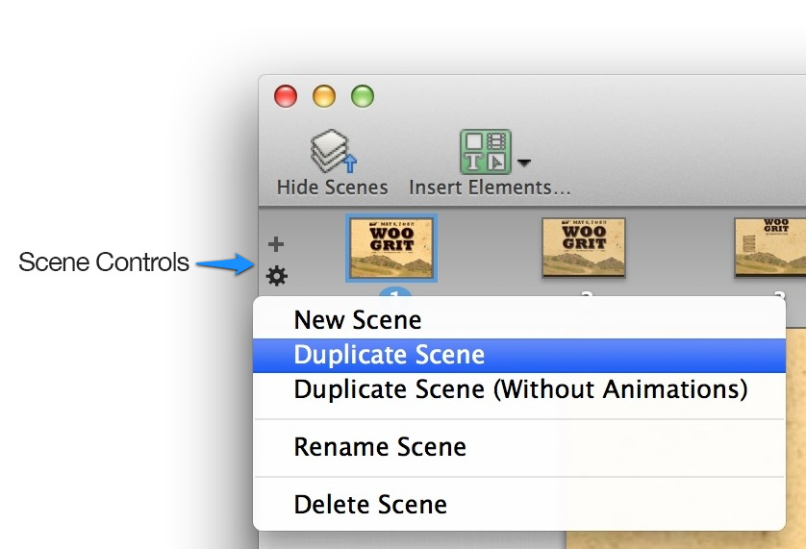Image resolution: width=806 pixels, height=549 pixels.
Task: Select the third scene thumbnail
Action: click(x=769, y=248)
